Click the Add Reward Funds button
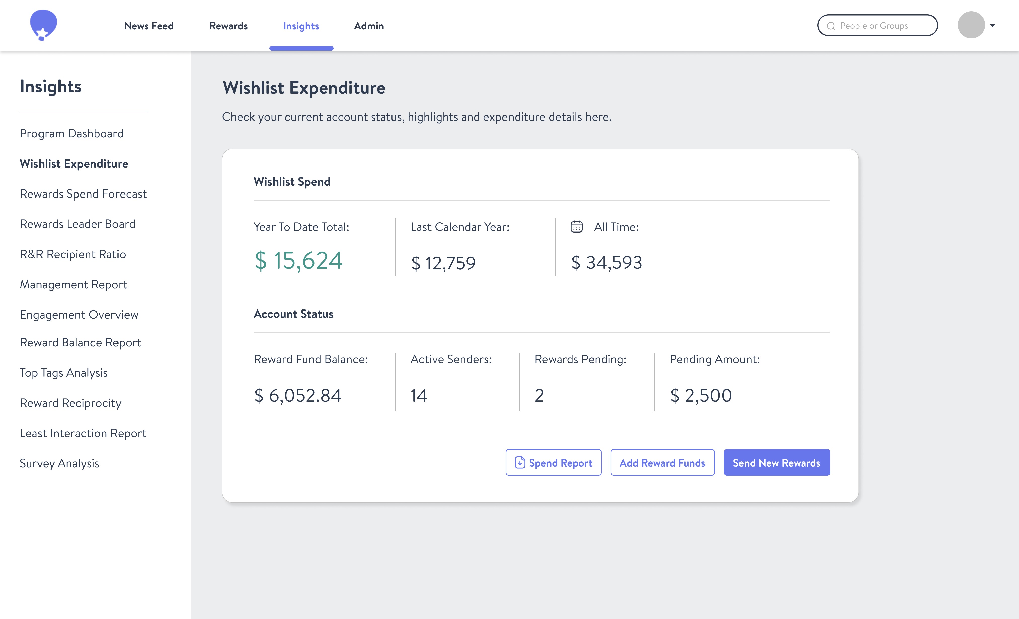Viewport: 1019px width, 619px height. pos(662,463)
